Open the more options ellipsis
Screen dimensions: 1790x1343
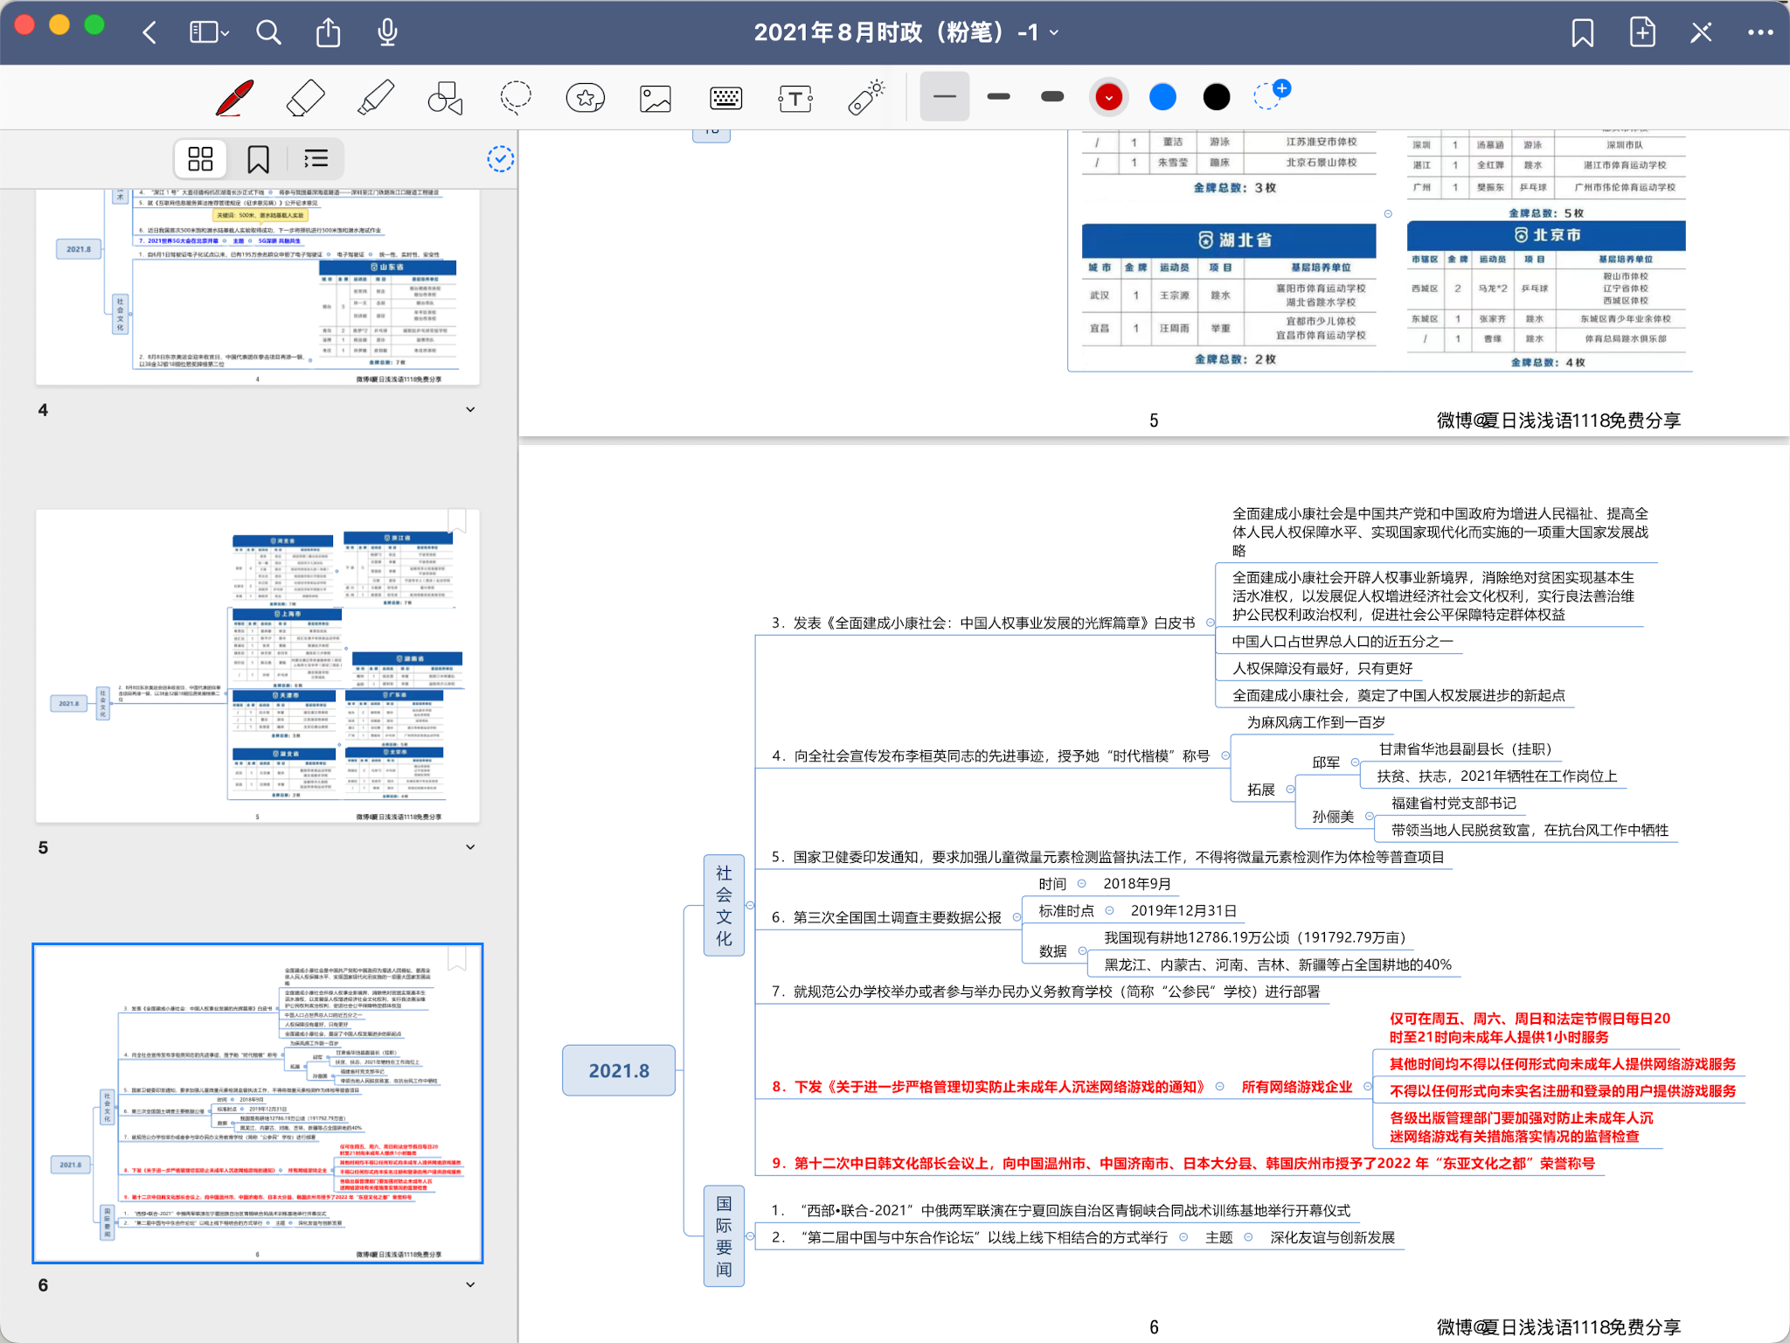pos(1760,33)
